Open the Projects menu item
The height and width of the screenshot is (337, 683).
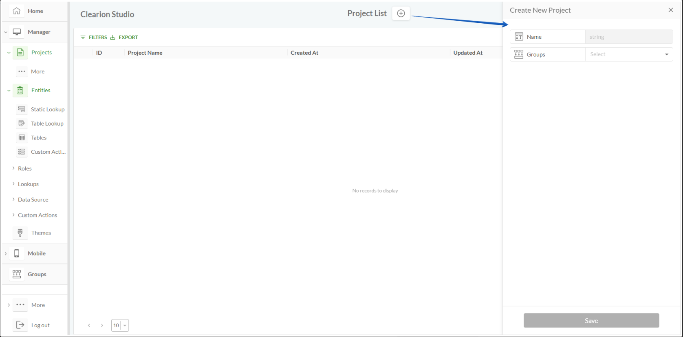click(x=41, y=53)
